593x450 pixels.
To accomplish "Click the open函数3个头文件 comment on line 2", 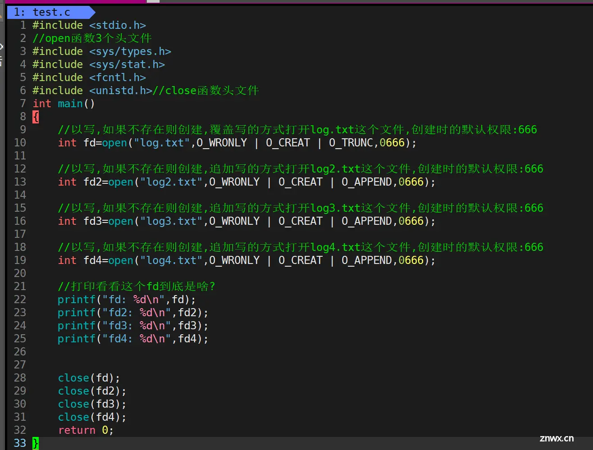I will (x=92, y=38).
